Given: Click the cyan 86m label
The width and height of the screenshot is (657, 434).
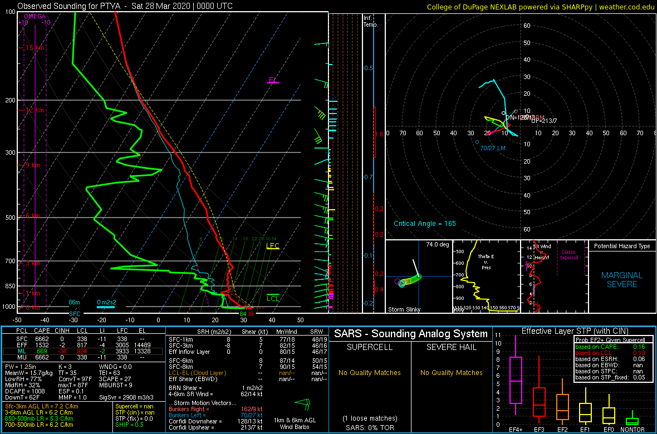Looking at the screenshot, I should (74, 302).
